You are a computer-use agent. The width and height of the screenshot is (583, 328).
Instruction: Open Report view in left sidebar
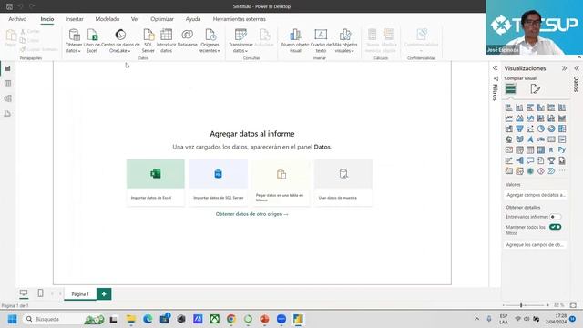[x=7, y=68]
